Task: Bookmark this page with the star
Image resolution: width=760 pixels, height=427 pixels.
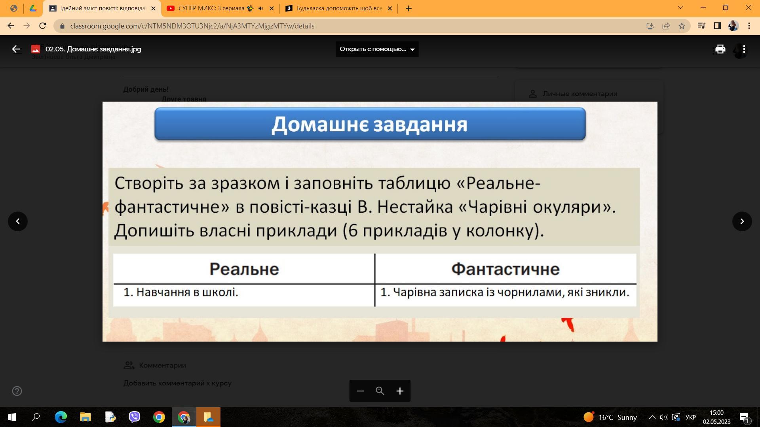Action: point(682,26)
